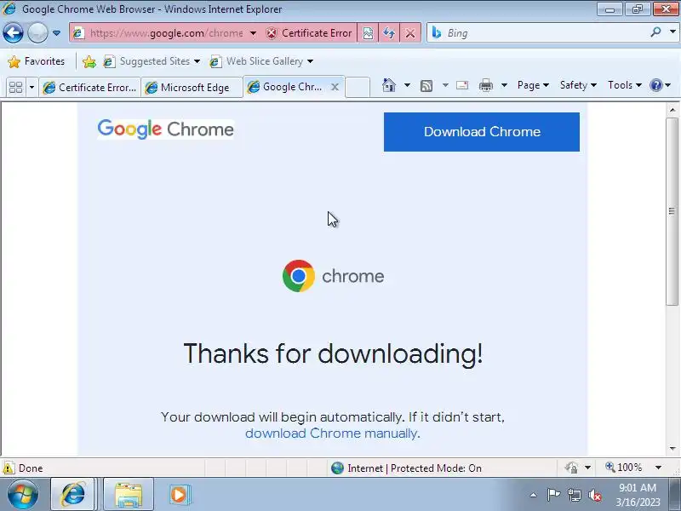Expand the Print options dropdown arrow
The width and height of the screenshot is (681, 511).
pyautogui.click(x=504, y=85)
